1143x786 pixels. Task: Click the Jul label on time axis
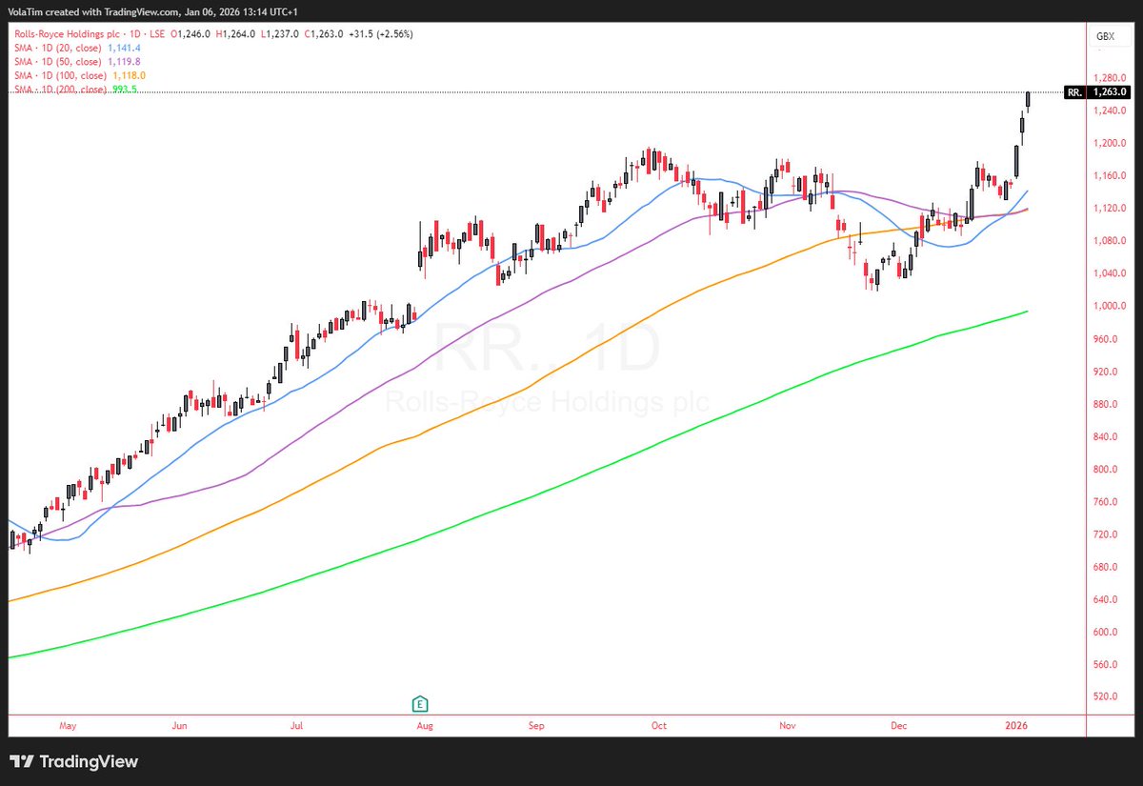tap(296, 725)
